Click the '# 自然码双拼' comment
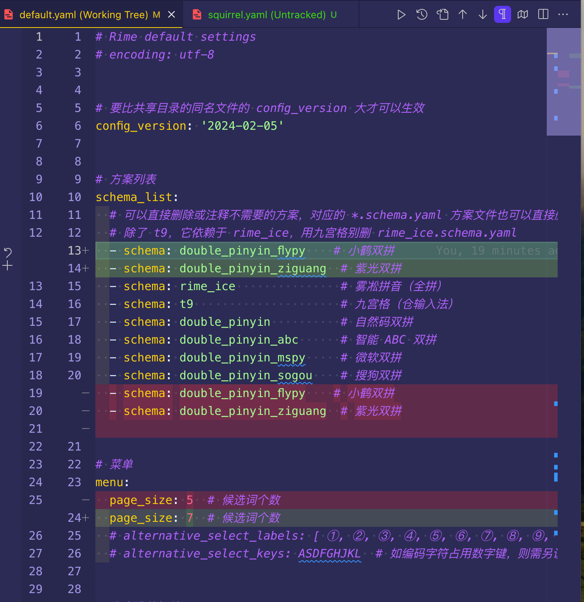584x602 pixels. 377,322
